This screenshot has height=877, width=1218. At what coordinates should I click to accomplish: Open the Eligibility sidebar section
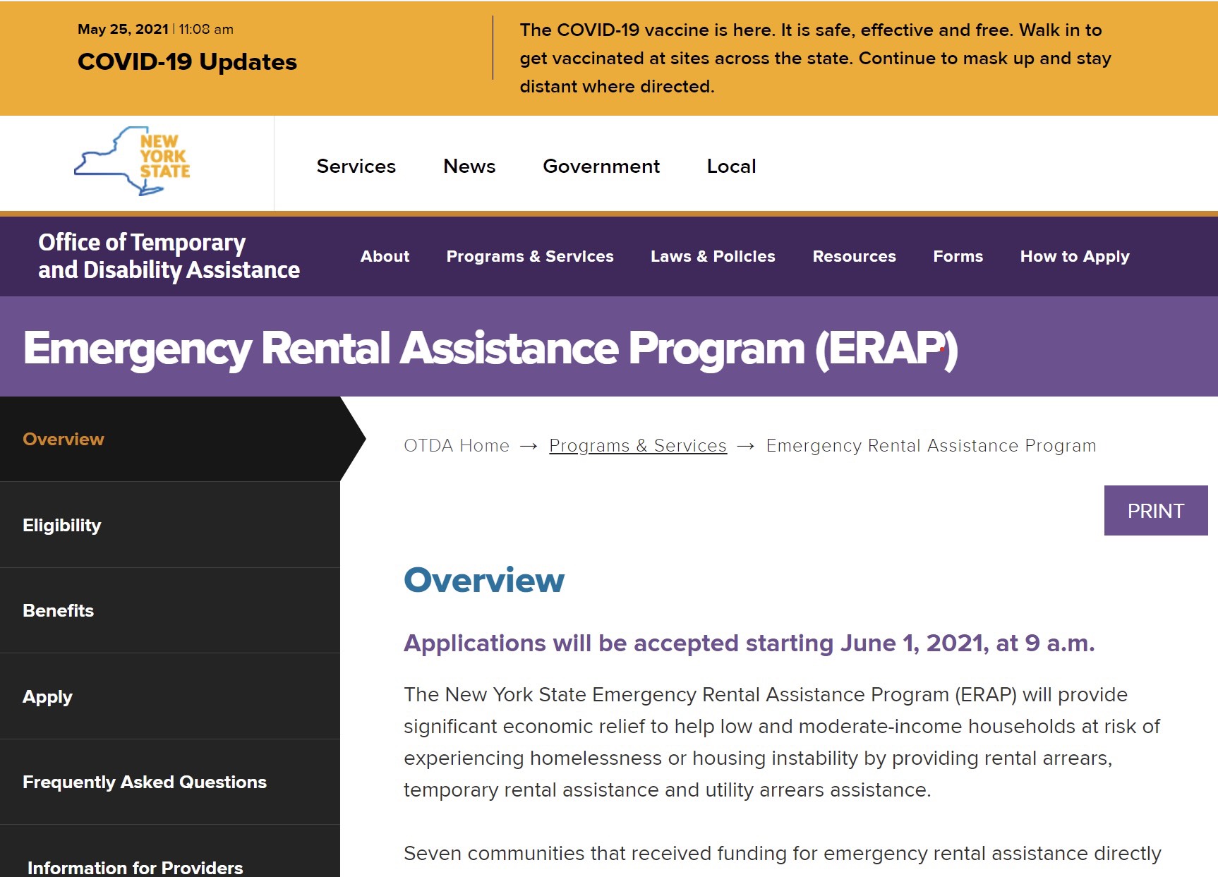coord(62,525)
